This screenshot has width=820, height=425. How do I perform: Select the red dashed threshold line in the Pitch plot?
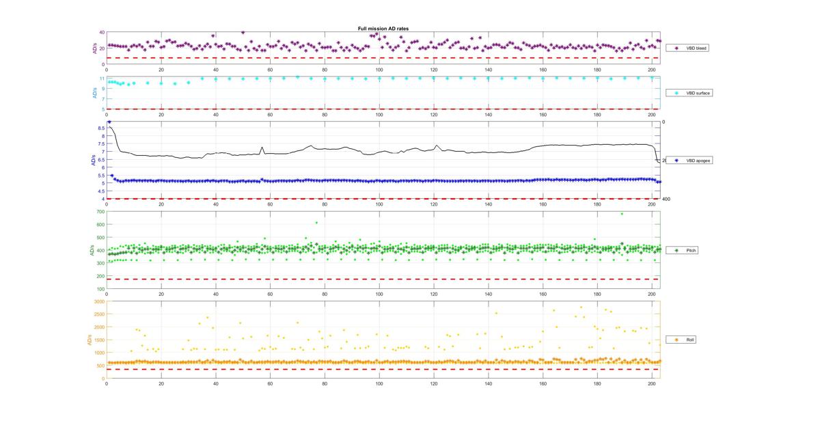coord(383,279)
